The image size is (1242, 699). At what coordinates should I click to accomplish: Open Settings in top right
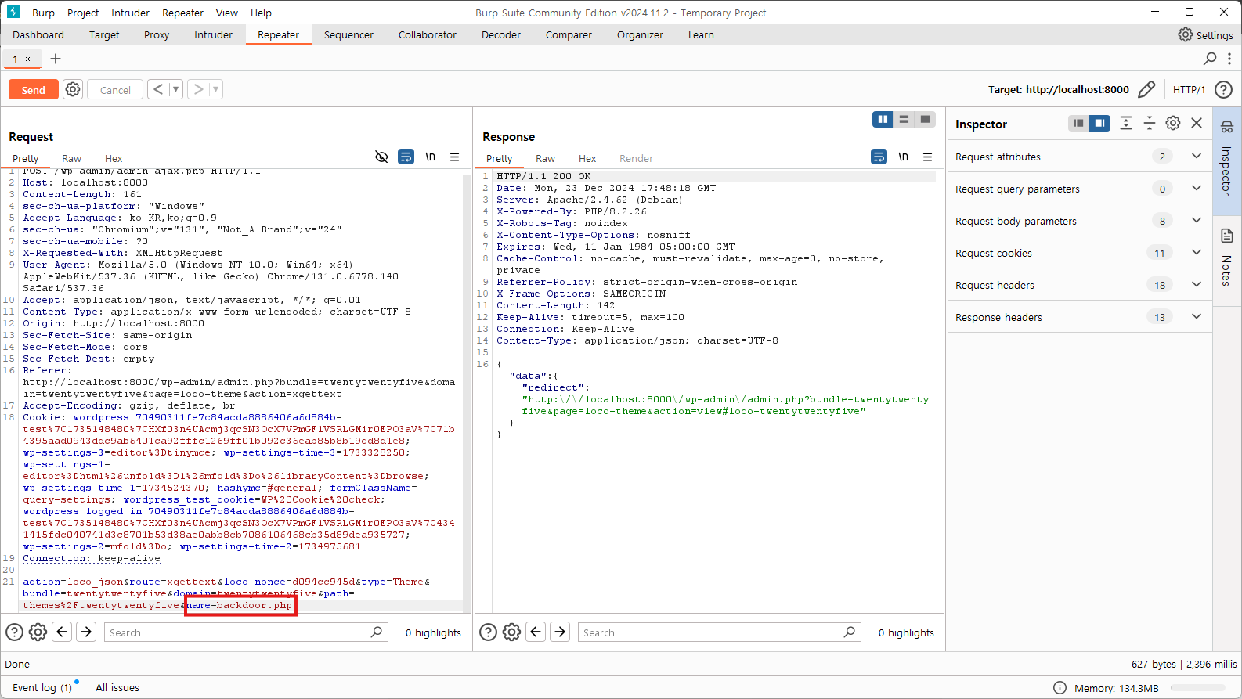click(1206, 34)
